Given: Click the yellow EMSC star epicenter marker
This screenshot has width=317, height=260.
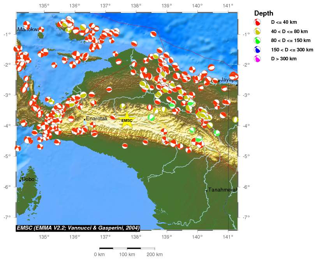Looking at the screenshot, I should 127,120.
